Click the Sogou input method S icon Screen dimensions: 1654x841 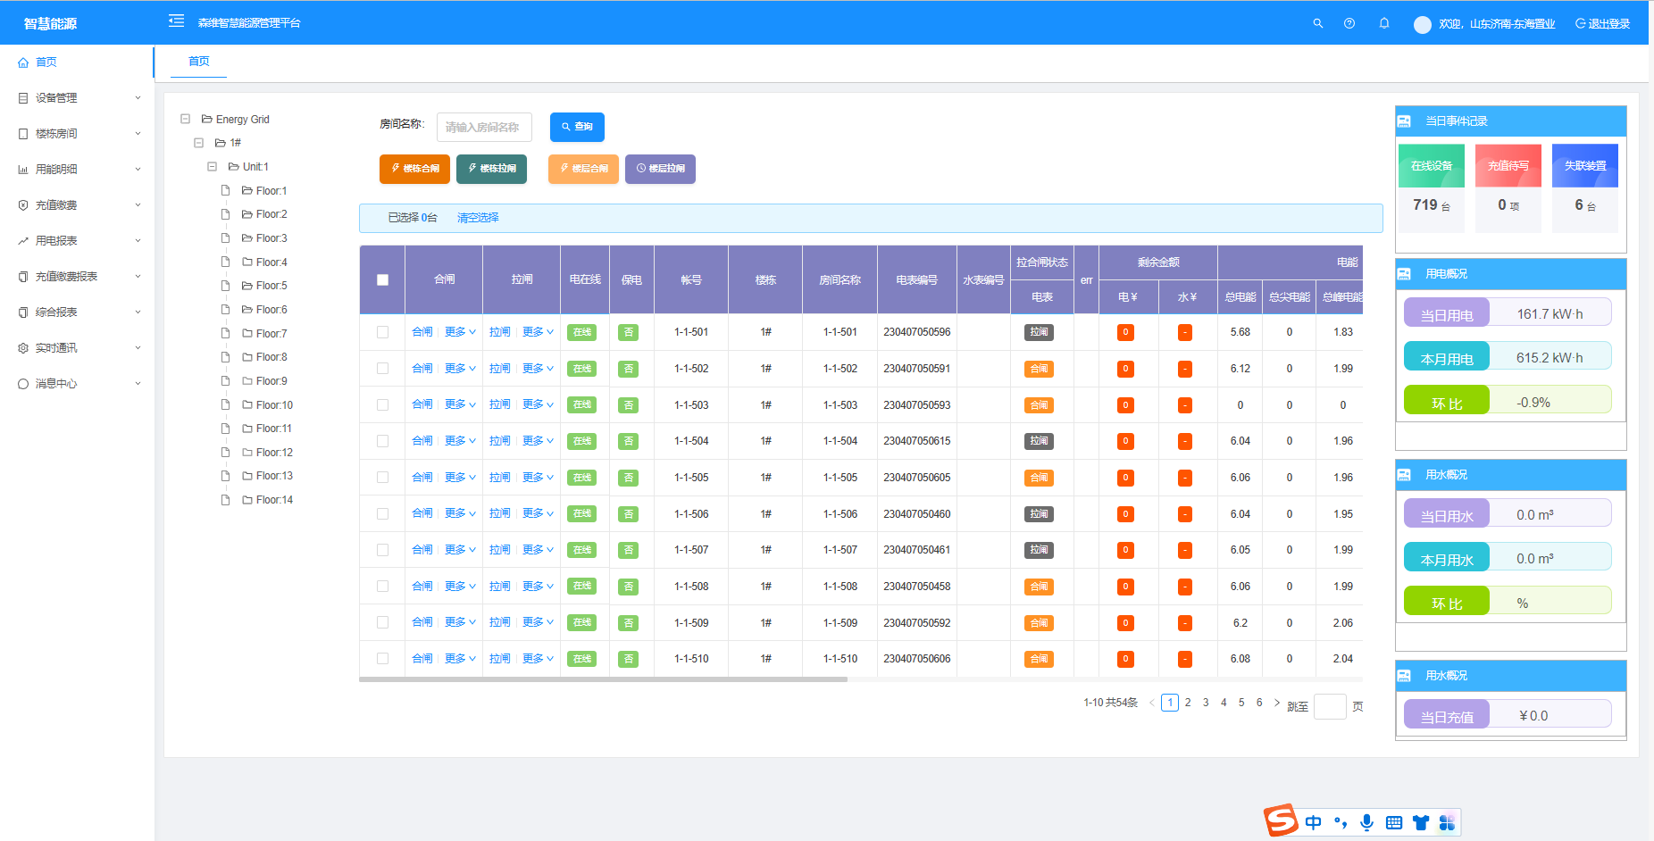[x=1280, y=820]
